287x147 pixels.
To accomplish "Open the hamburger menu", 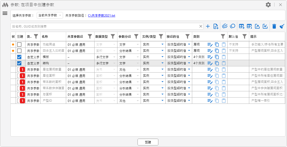I will [5, 14].
